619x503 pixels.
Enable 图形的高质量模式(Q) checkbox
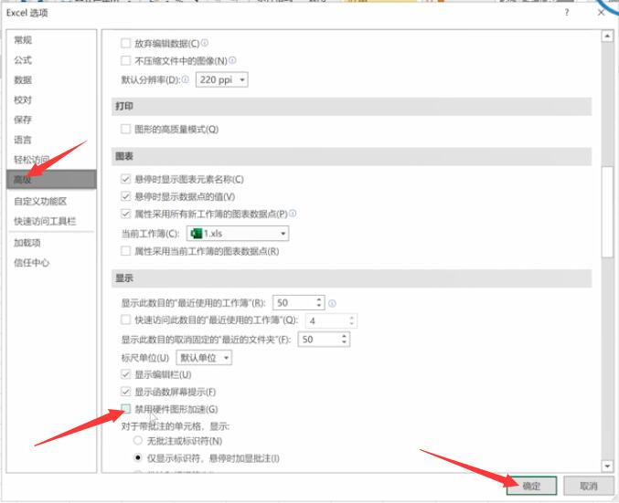(125, 129)
